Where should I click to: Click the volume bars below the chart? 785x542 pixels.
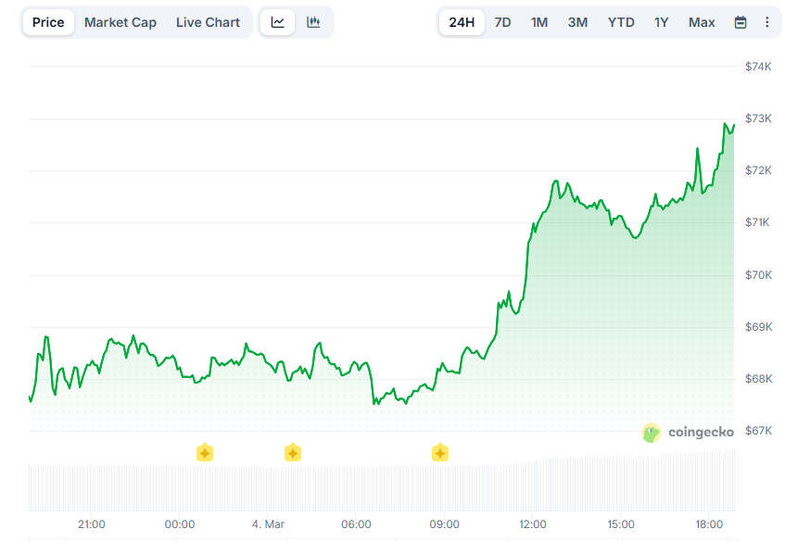(x=371, y=486)
